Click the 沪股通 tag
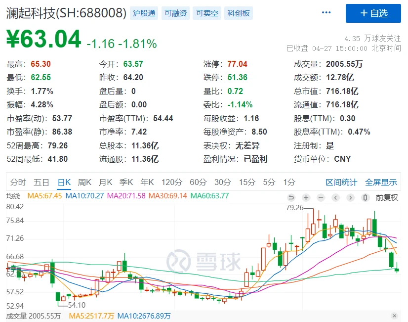The height and width of the screenshot is (322, 408). click(x=144, y=13)
